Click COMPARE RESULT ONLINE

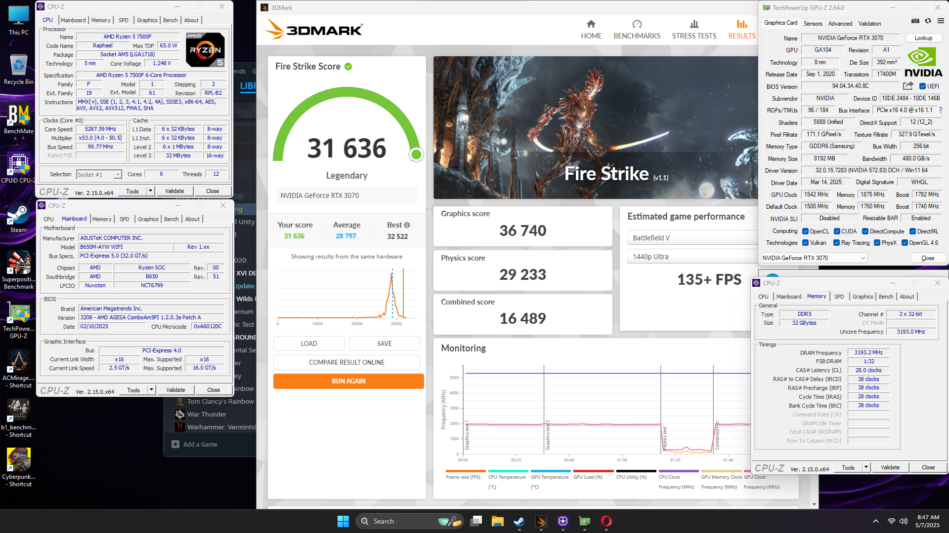coord(346,362)
